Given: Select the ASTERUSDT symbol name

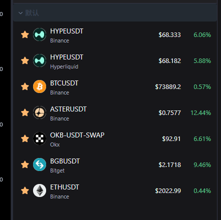Looking at the screenshot, I should (68, 109).
